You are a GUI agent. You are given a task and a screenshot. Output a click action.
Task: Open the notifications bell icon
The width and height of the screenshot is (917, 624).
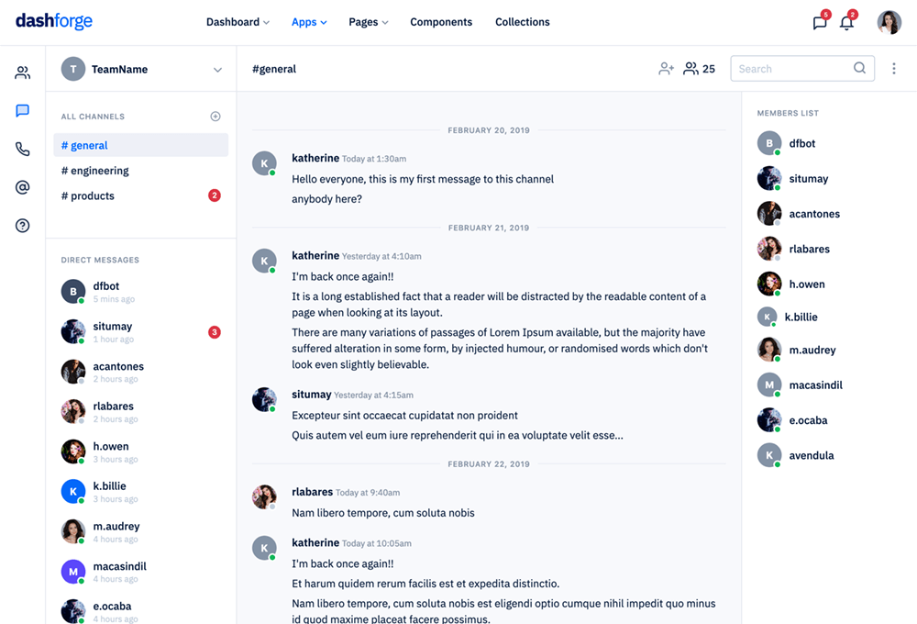coord(846,23)
